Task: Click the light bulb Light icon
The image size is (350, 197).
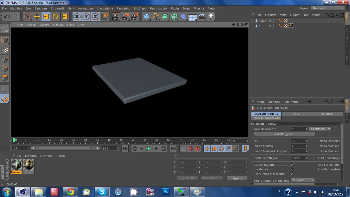Action: point(211,17)
